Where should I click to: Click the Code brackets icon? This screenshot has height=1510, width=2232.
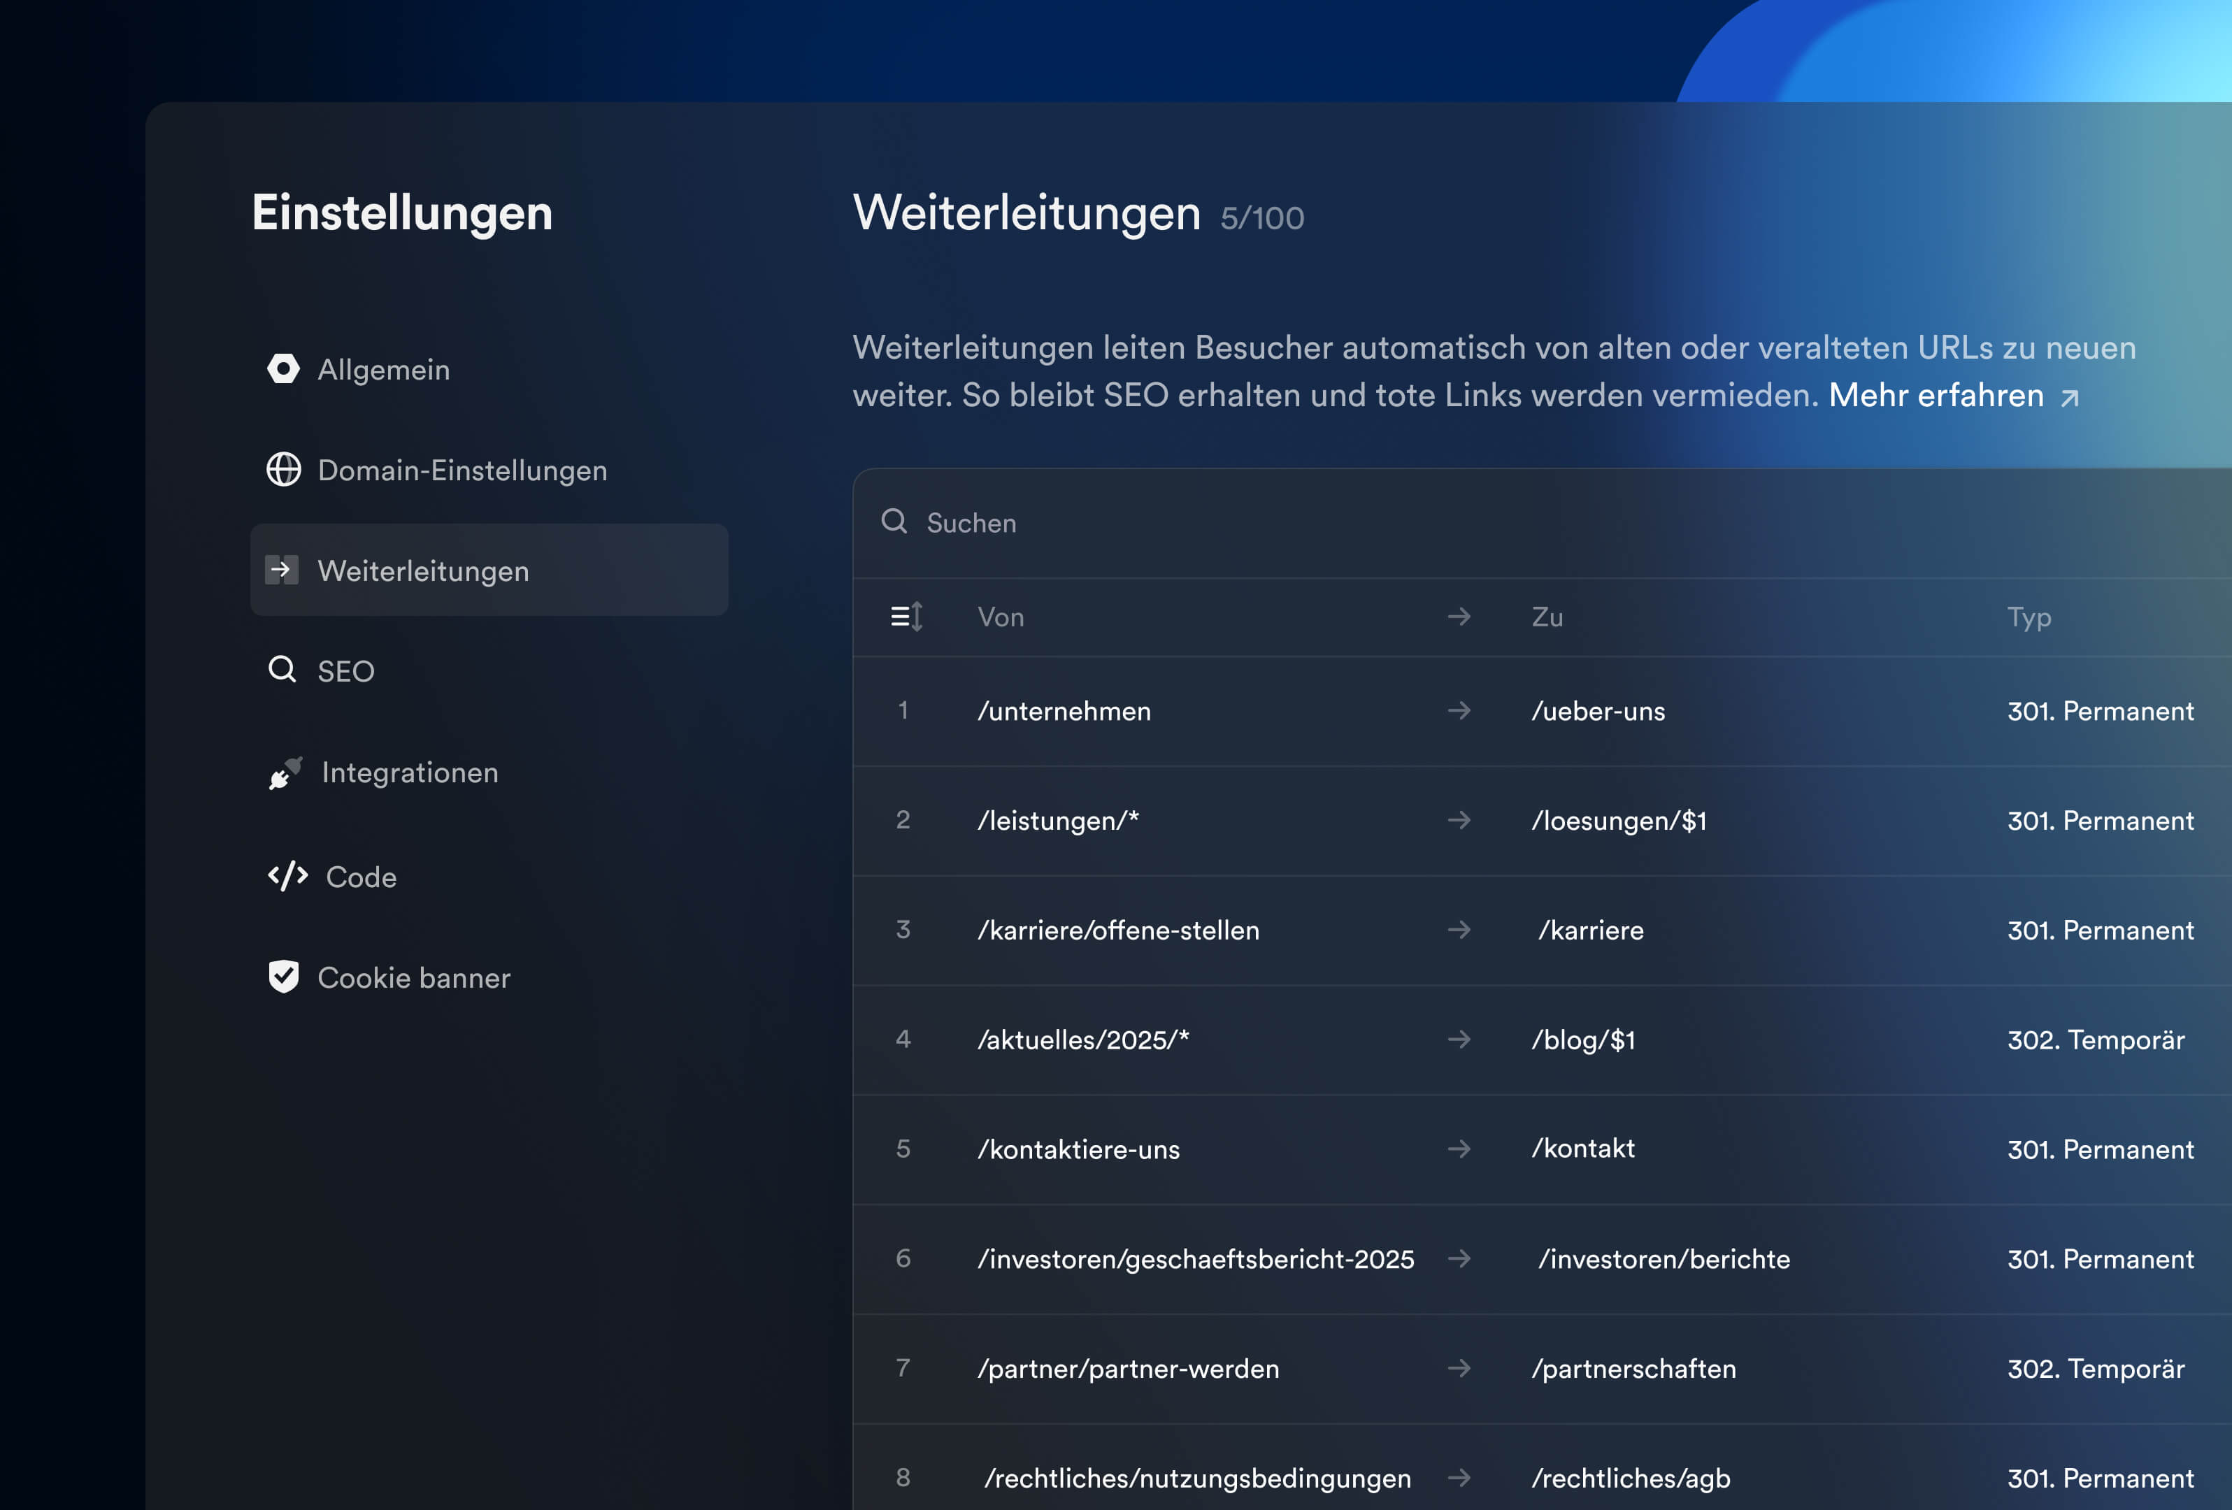(287, 877)
